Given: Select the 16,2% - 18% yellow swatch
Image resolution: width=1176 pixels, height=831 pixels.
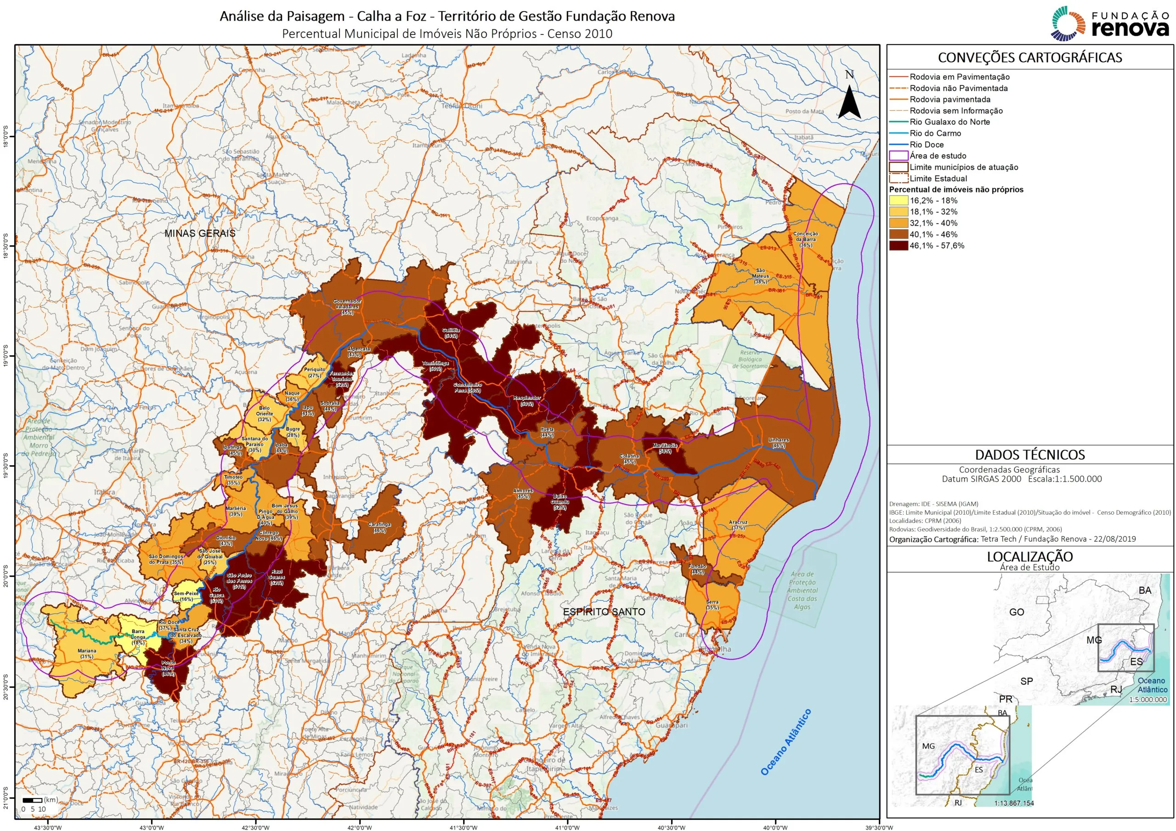Looking at the screenshot, I should pos(899,201).
